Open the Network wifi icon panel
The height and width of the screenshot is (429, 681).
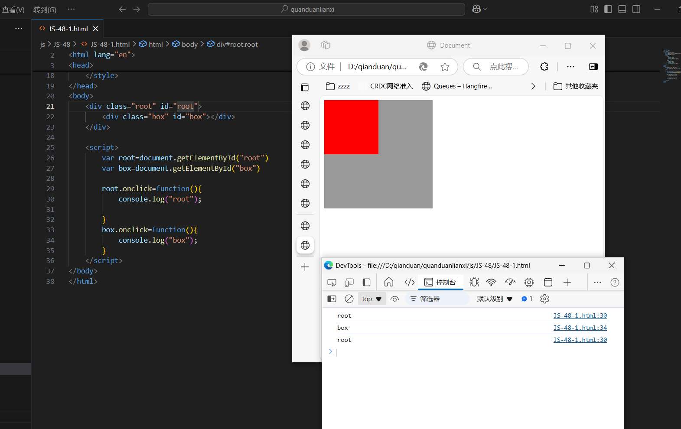pos(491,283)
